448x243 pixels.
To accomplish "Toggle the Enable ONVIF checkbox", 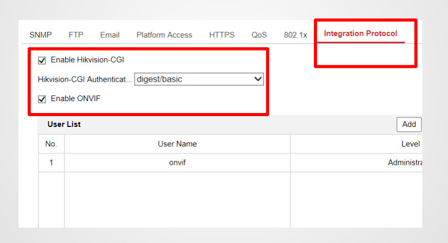I will pos(42,99).
